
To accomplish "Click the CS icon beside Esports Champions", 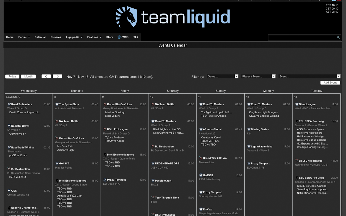I will tap(9, 208).
